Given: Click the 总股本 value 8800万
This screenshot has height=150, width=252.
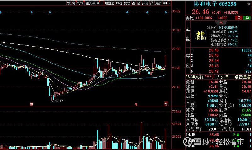Looking at the screenshot, I should 212,124.
